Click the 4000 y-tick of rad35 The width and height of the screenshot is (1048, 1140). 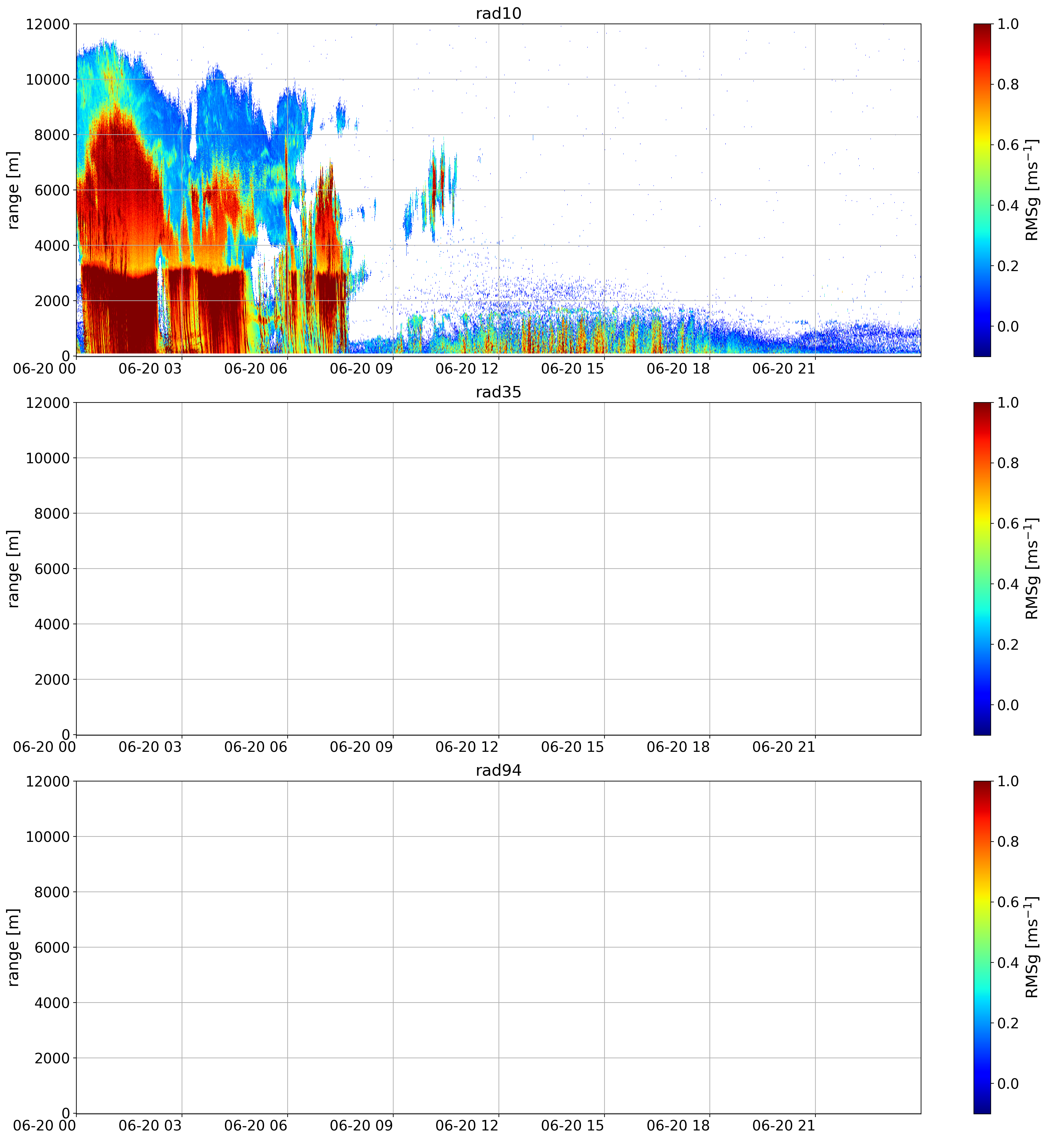click(52, 624)
